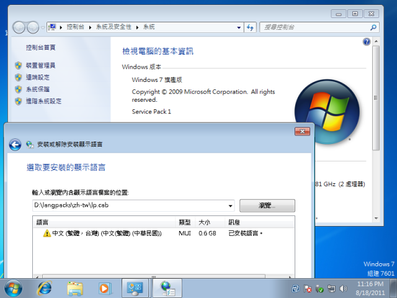Click the 已安裝語言 message cell

click(x=245, y=233)
